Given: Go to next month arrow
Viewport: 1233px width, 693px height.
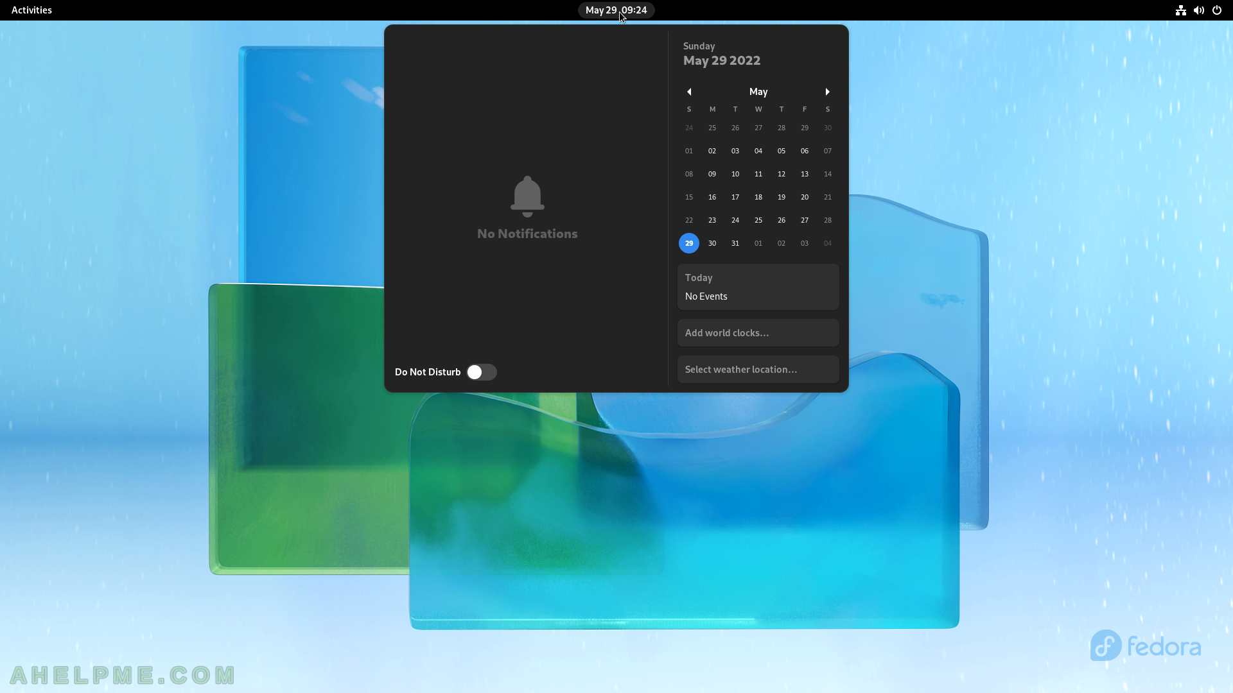Looking at the screenshot, I should click(828, 92).
